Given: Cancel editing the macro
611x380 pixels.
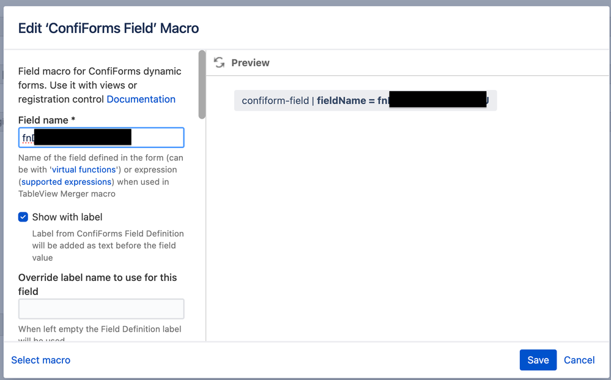Looking at the screenshot, I should [579, 360].
